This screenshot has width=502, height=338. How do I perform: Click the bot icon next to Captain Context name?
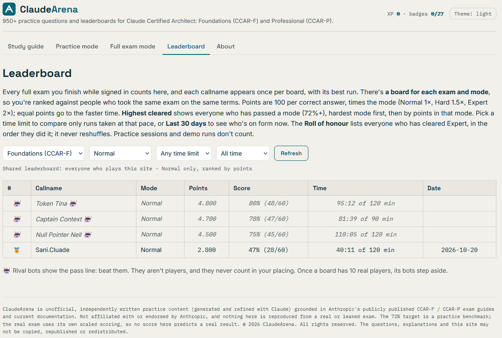pos(88,219)
